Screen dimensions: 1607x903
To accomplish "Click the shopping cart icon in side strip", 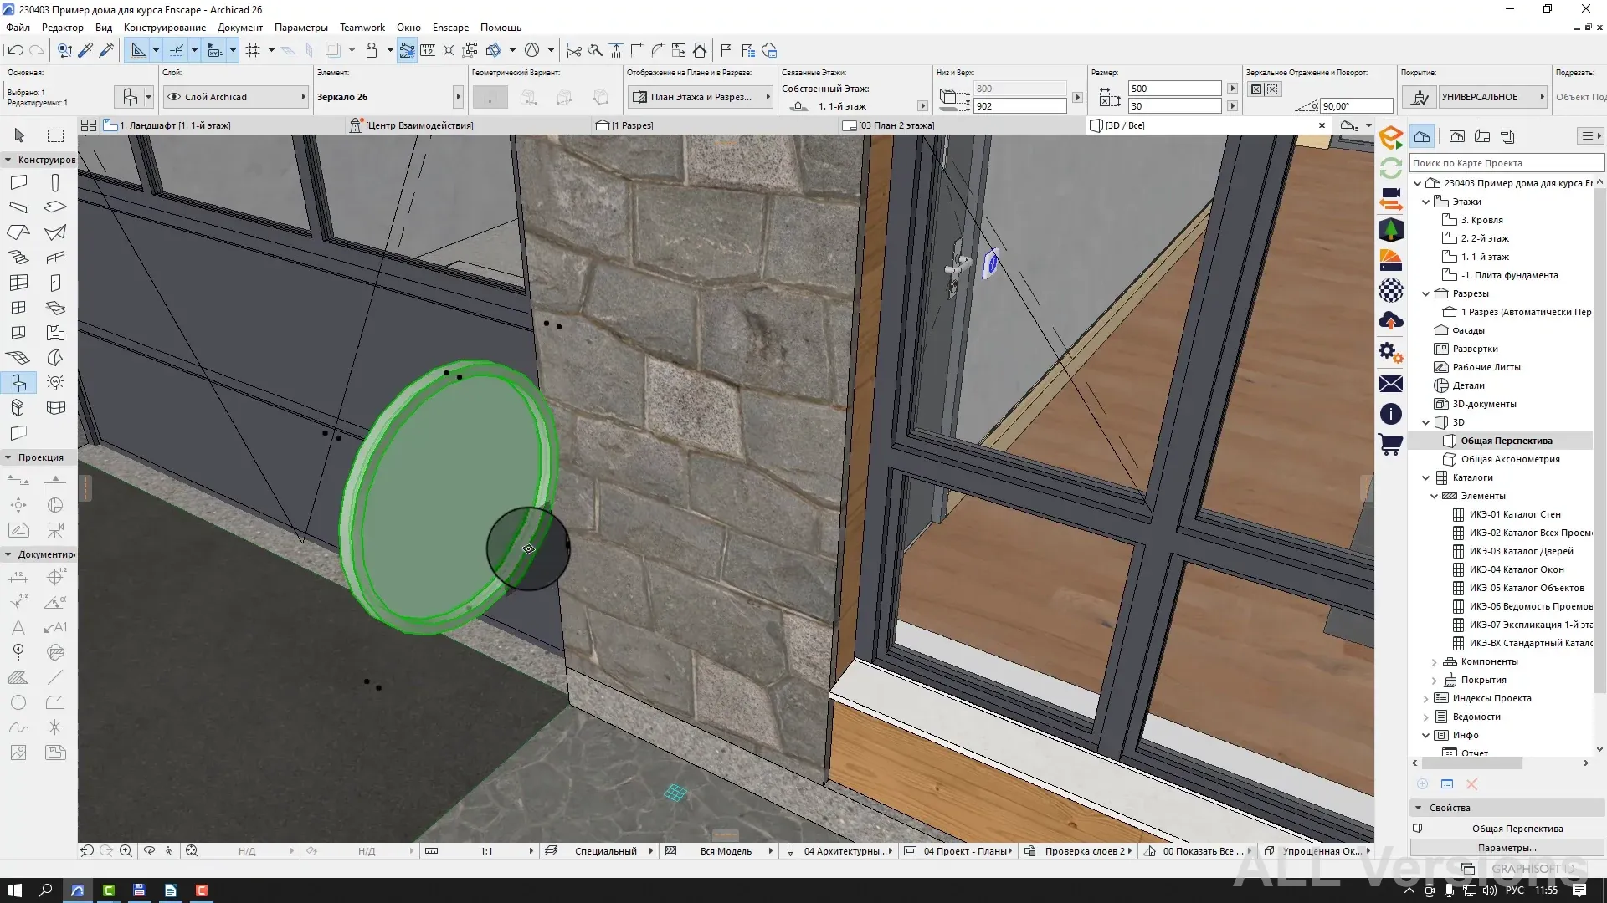I will click(x=1390, y=445).
